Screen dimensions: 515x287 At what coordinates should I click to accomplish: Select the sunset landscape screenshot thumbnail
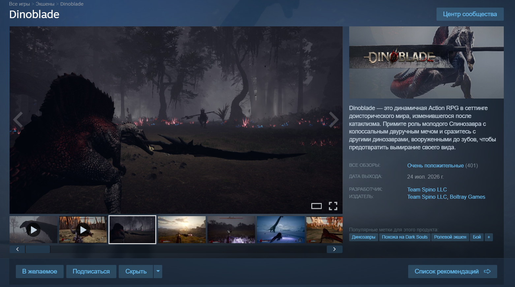[x=182, y=230]
